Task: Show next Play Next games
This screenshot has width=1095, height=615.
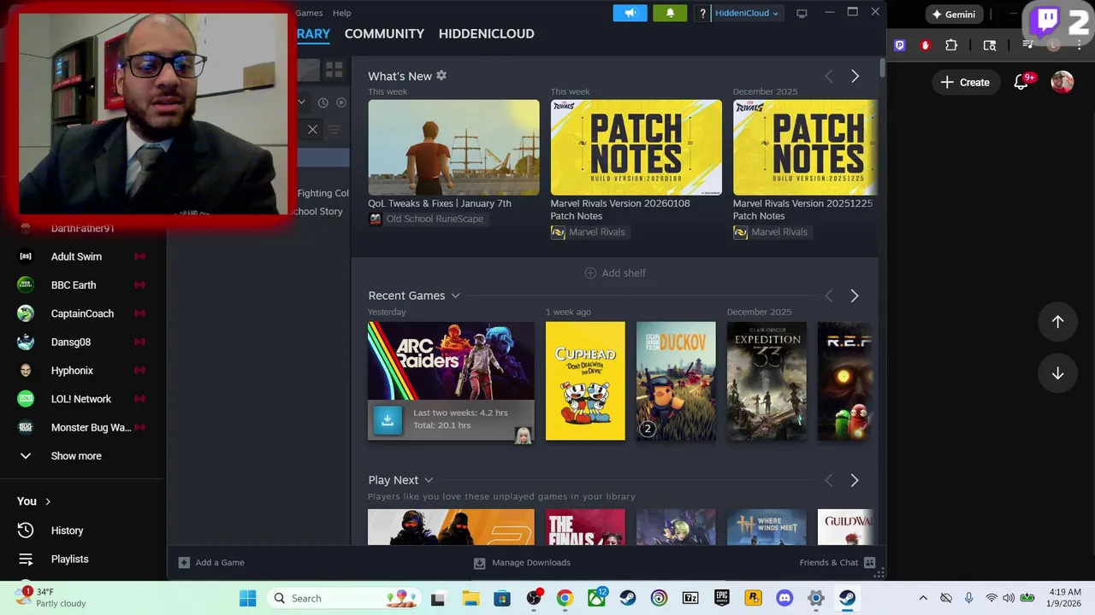Action: (x=854, y=480)
